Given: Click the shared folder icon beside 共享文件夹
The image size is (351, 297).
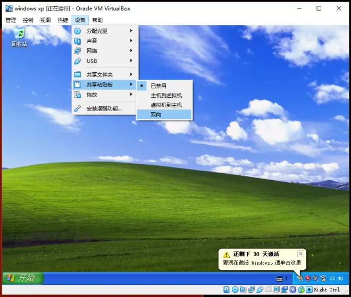Looking at the screenshot, I should (78, 74).
